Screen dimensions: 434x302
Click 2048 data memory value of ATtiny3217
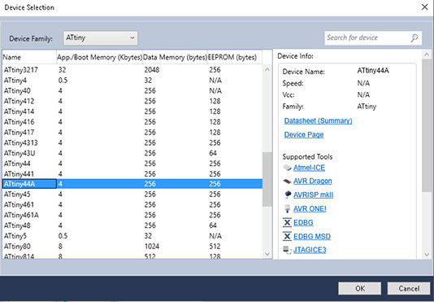pos(152,70)
